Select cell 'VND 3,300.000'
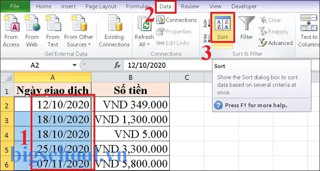 point(130,149)
